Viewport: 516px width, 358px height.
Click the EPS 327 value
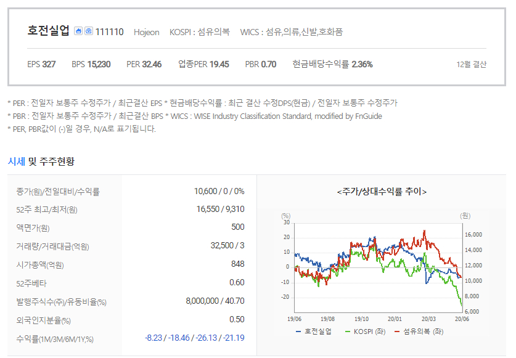point(41,64)
